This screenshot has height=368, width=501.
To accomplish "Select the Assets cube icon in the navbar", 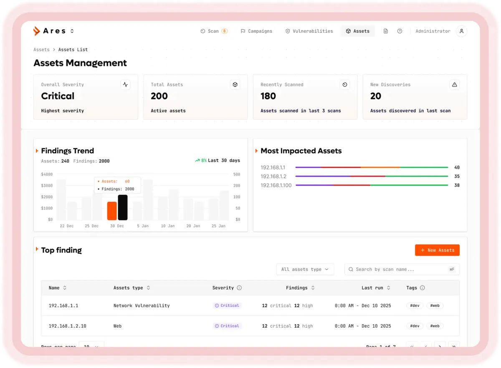I will (348, 31).
